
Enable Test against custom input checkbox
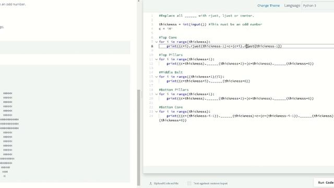coord(189,183)
